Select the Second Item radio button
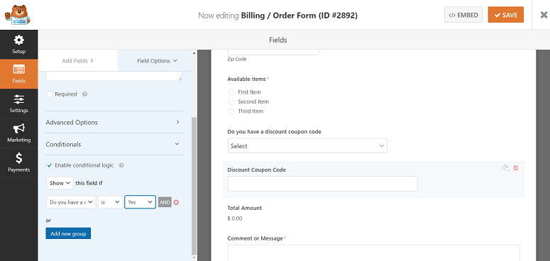The height and width of the screenshot is (261, 550). tap(231, 102)
